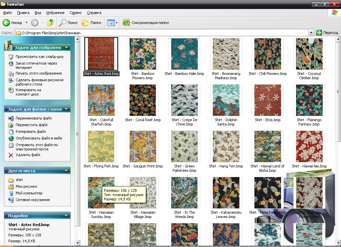Open the address bar dropdown arrow
Viewport: 341px width, 247px height.
(x=311, y=33)
